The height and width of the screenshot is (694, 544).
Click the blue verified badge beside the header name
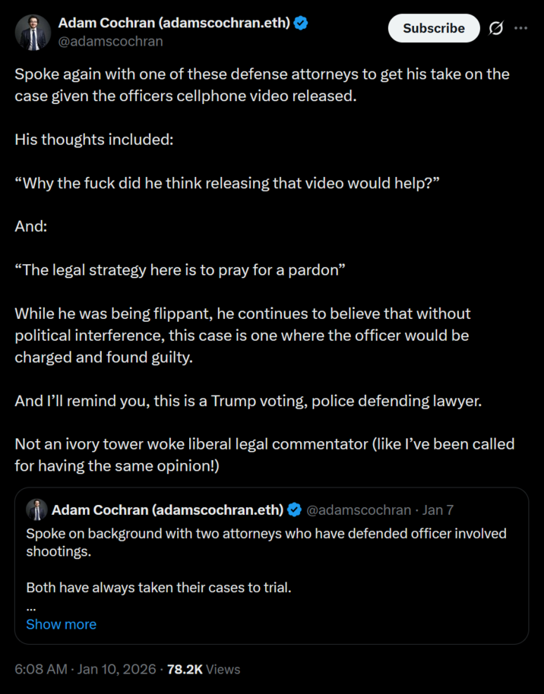click(302, 23)
